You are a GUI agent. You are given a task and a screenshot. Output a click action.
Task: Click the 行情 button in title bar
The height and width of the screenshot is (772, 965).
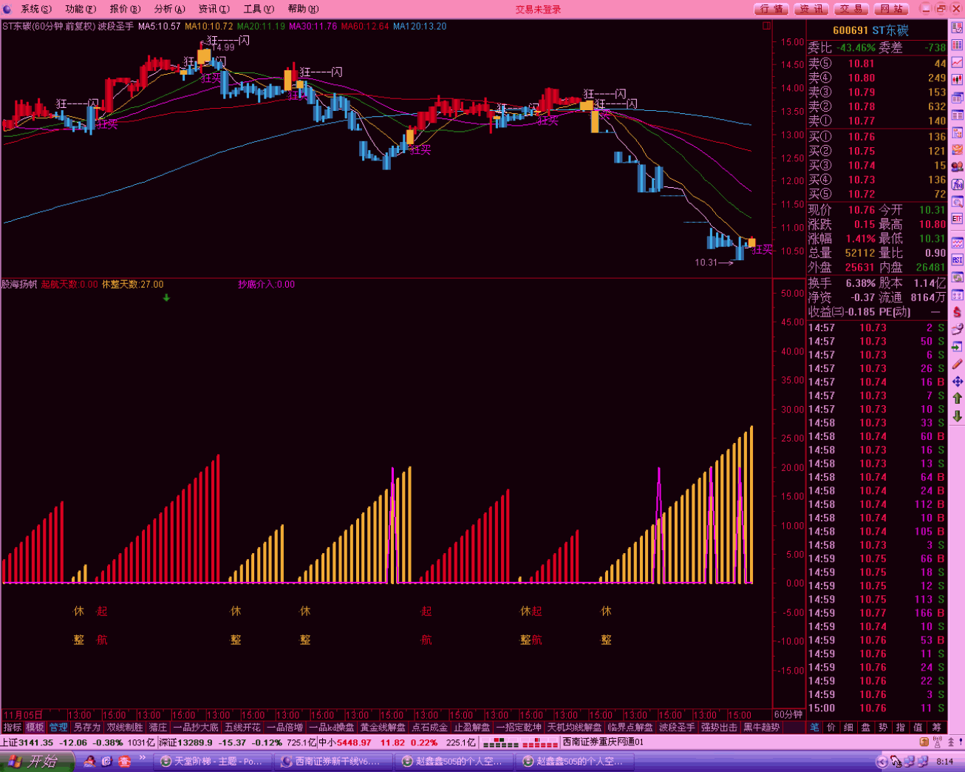click(x=771, y=9)
